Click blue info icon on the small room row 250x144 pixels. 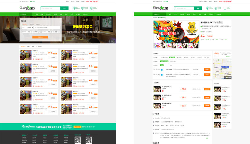pos(162,70)
